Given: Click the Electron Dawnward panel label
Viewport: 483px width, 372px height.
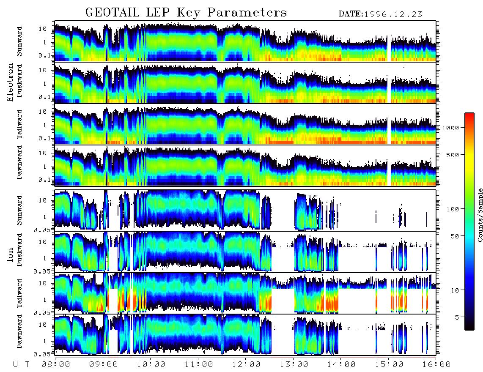Looking at the screenshot, I should [19, 162].
